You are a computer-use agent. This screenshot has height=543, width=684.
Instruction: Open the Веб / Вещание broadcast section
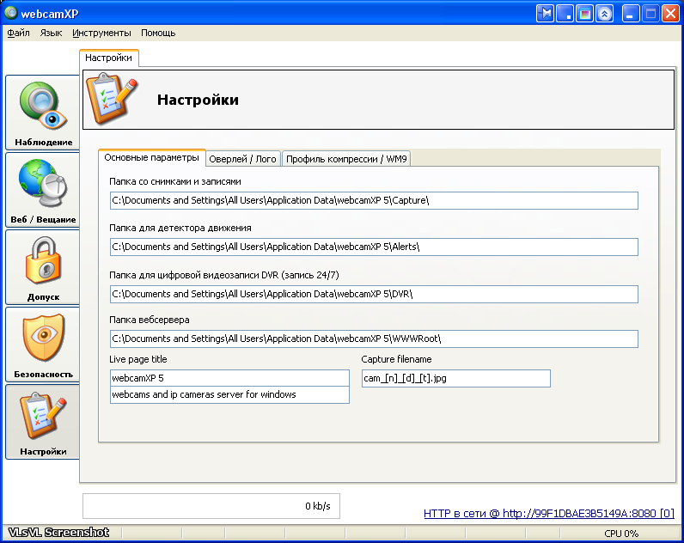pyautogui.click(x=43, y=190)
